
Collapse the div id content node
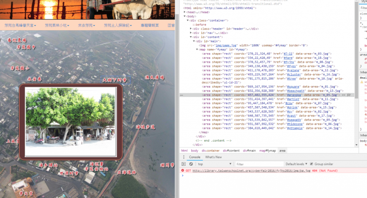(191, 37)
